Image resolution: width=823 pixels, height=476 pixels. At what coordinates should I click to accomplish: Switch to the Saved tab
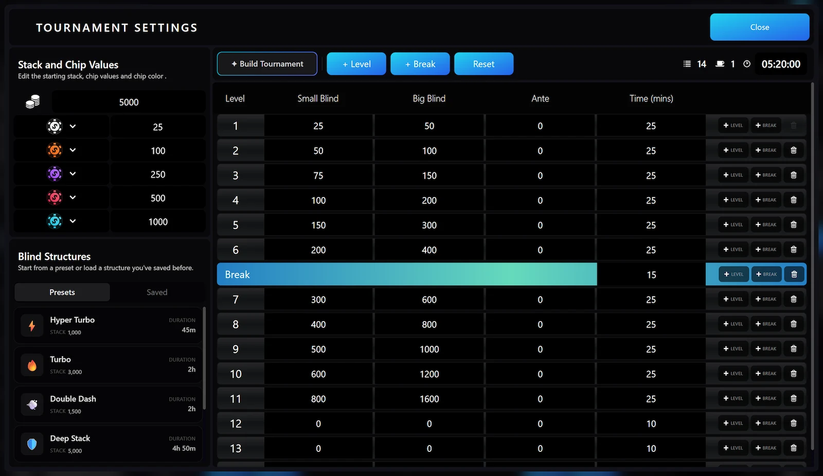point(157,292)
